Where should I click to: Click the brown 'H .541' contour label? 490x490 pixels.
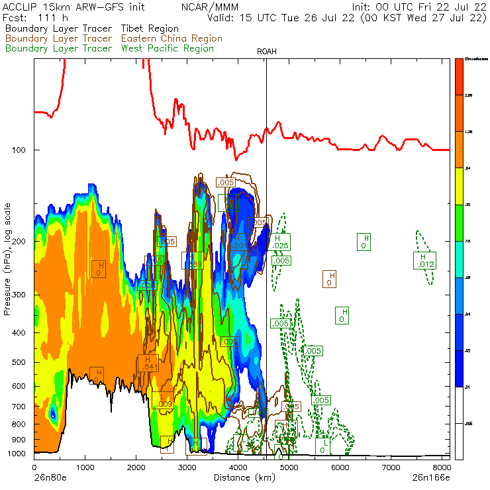(x=148, y=364)
